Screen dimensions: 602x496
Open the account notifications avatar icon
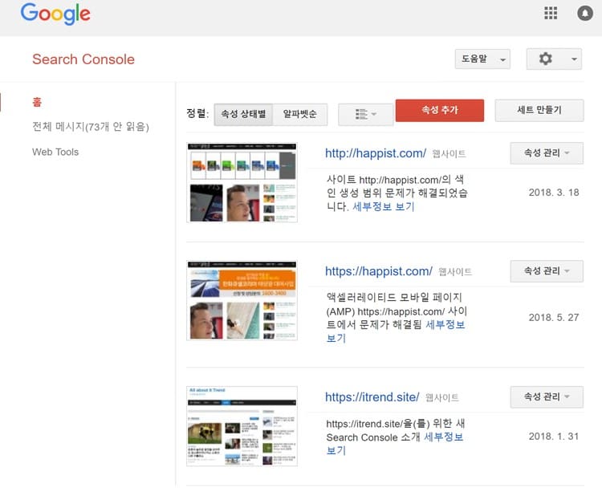[x=585, y=14]
